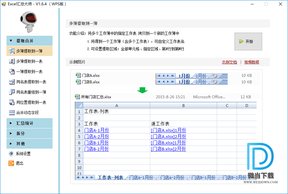Screen dimensions: 288x194
Task: Click the 一簿提取到一表 sidebar icon
Action: click(12, 72)
